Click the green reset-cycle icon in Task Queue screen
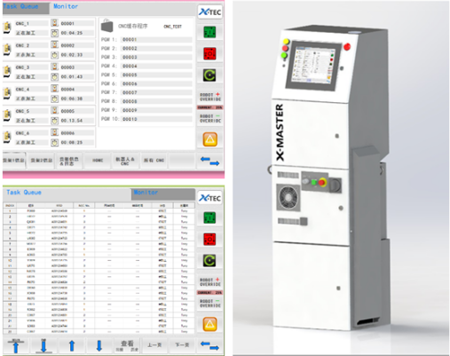This screenshot has width=450, height=356. click(x=209, y=260)
